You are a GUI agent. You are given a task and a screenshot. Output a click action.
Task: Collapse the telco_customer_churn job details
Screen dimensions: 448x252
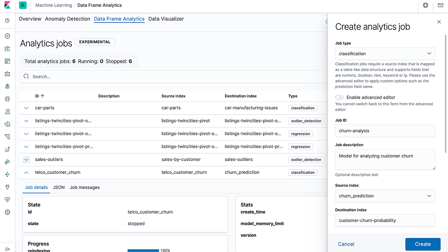[x=26, y=172]
